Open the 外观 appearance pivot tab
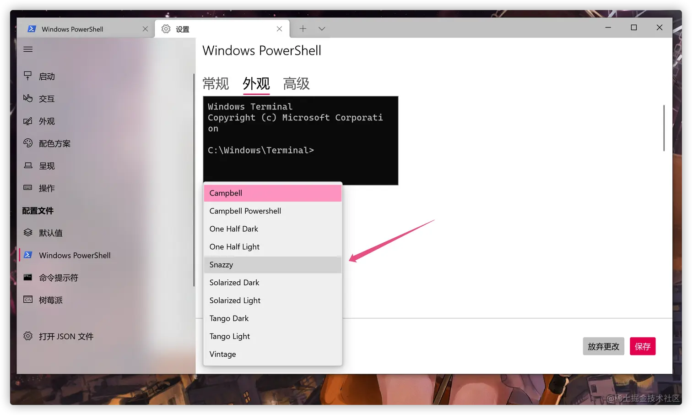This screenshot has width=692, height=415. [x=256, y=84]
